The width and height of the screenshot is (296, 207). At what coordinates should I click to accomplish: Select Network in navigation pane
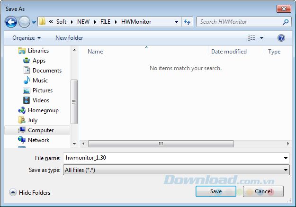(38, 140)
